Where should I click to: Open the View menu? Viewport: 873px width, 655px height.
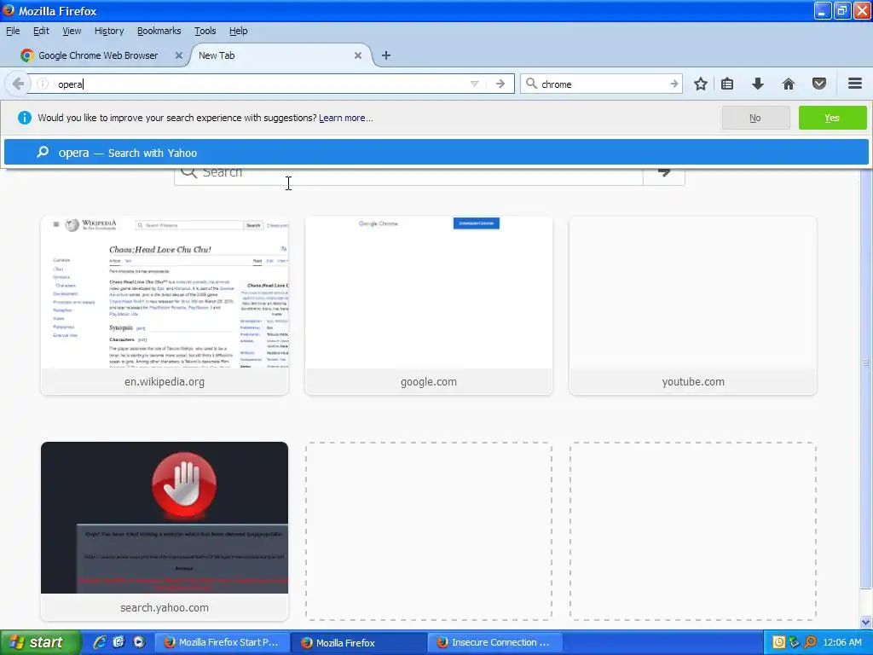click(72, 31)
